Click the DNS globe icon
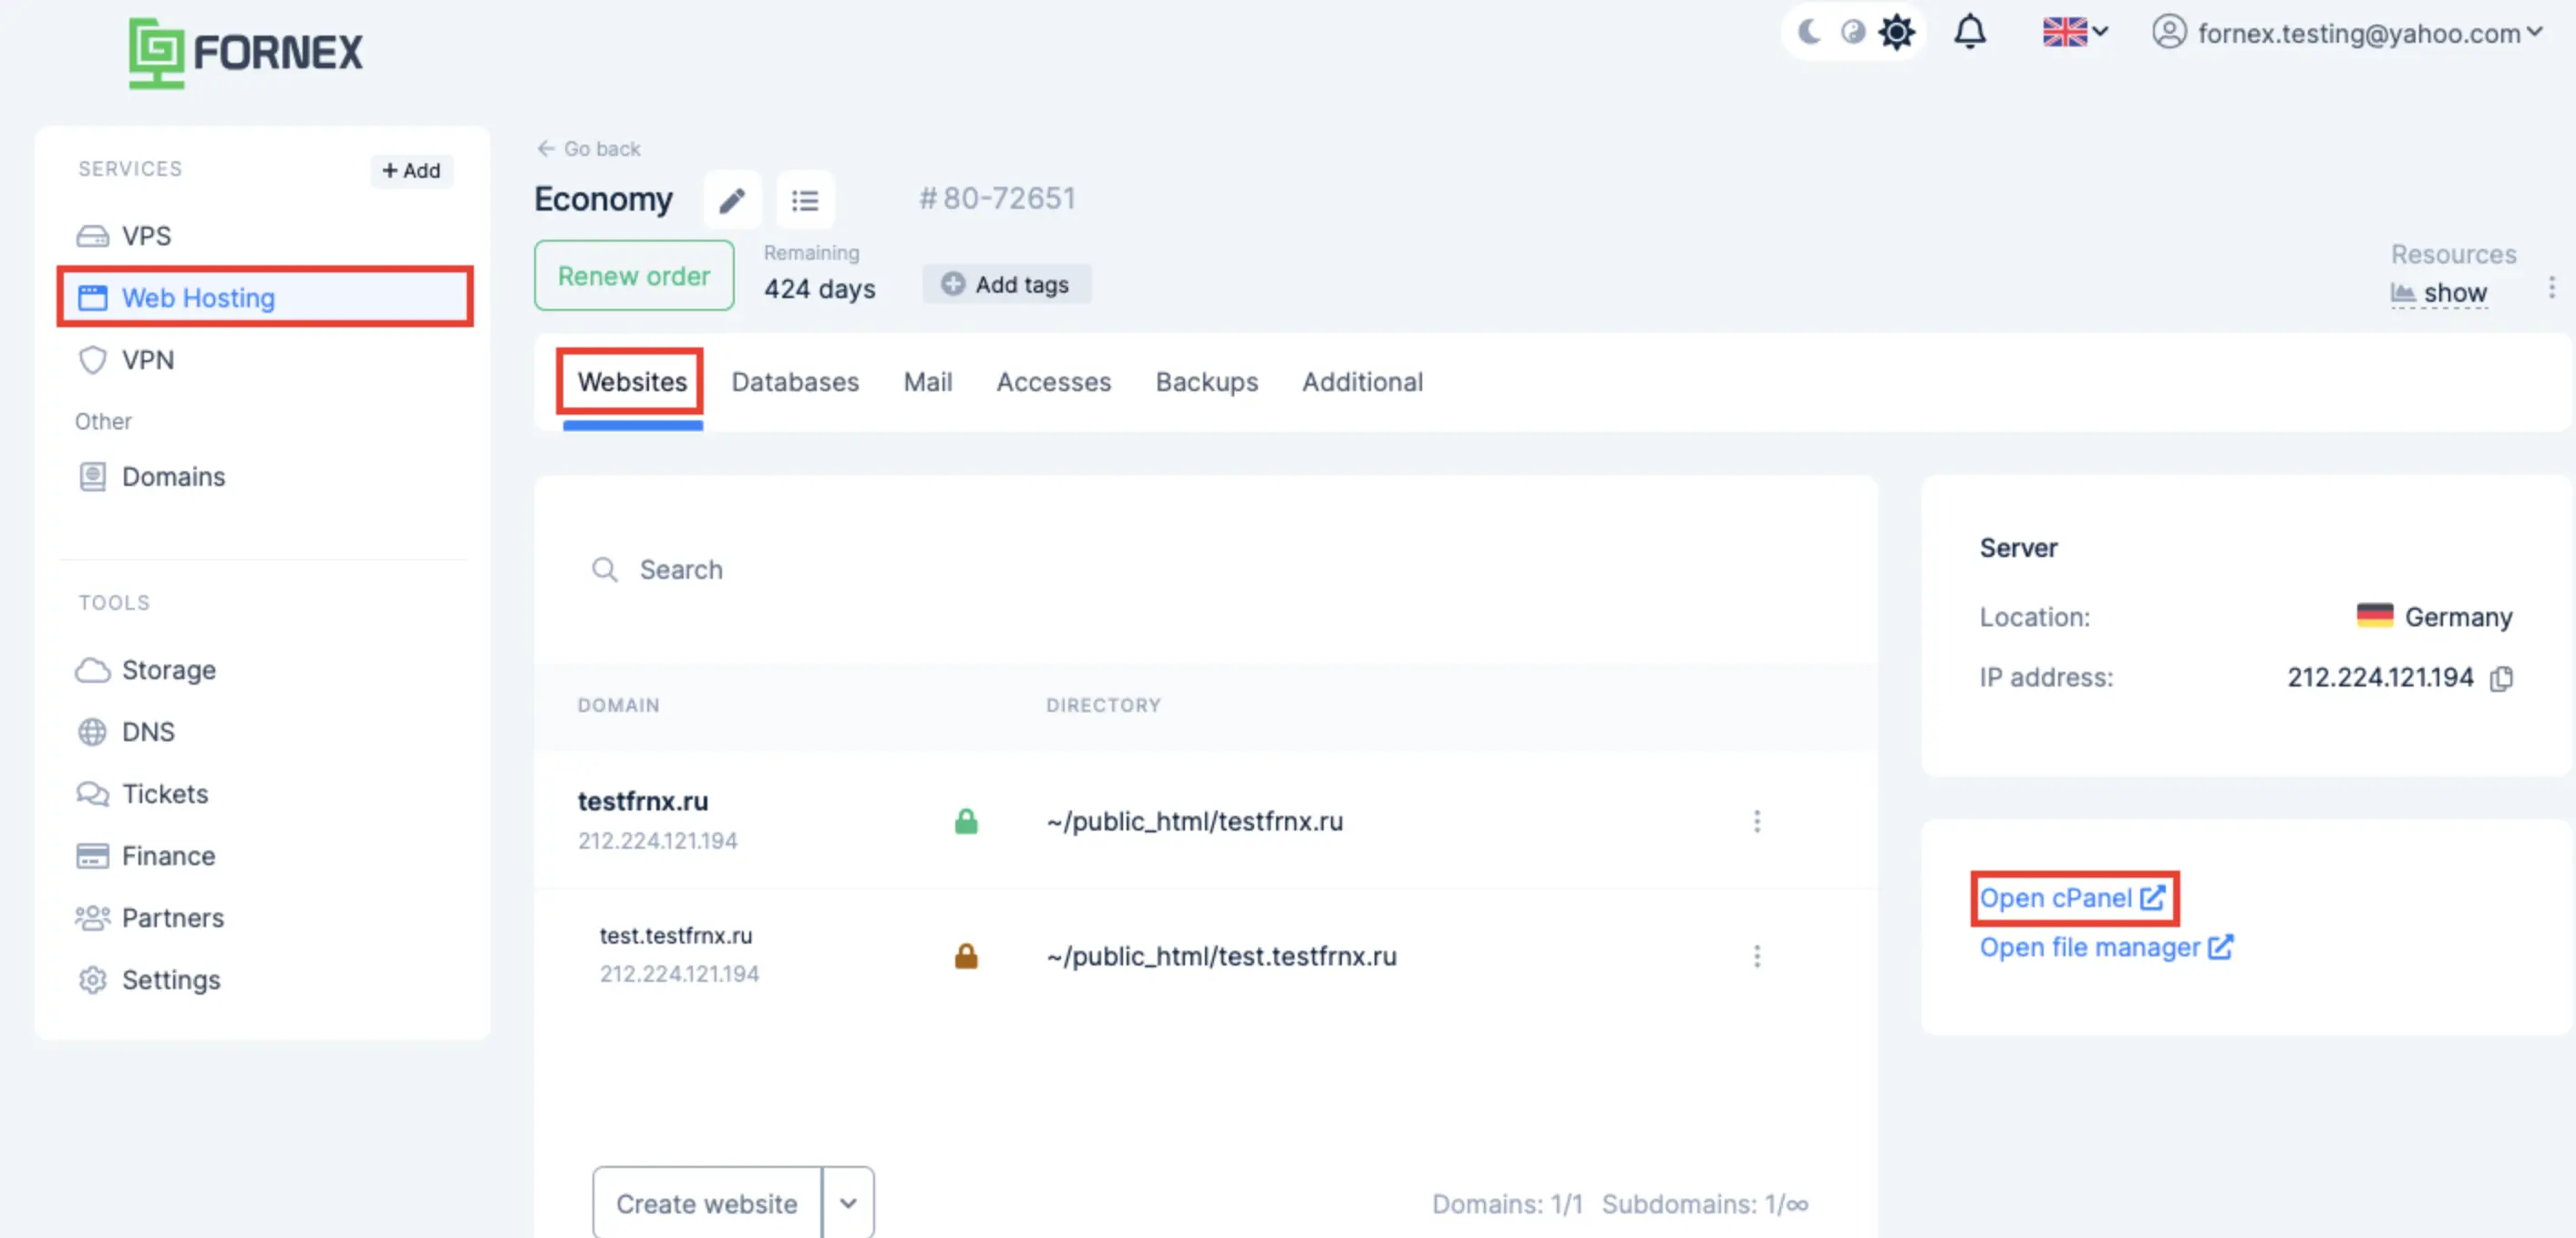This screenshot has height=1238, width=2576. (x=92, y=732)
